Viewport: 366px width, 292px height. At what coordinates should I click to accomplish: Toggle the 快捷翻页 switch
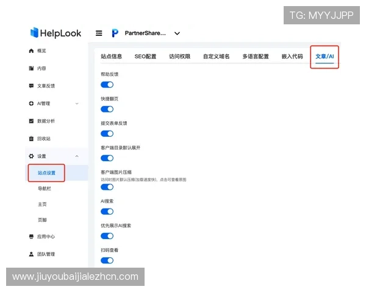coord(107,109)
